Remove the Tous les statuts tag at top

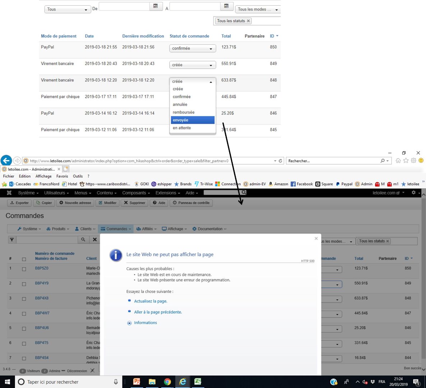(x=248, y=21)
